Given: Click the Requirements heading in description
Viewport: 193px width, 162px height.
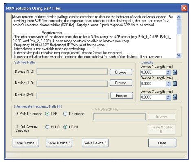Looking at the screenshot, I should point(52,33).
